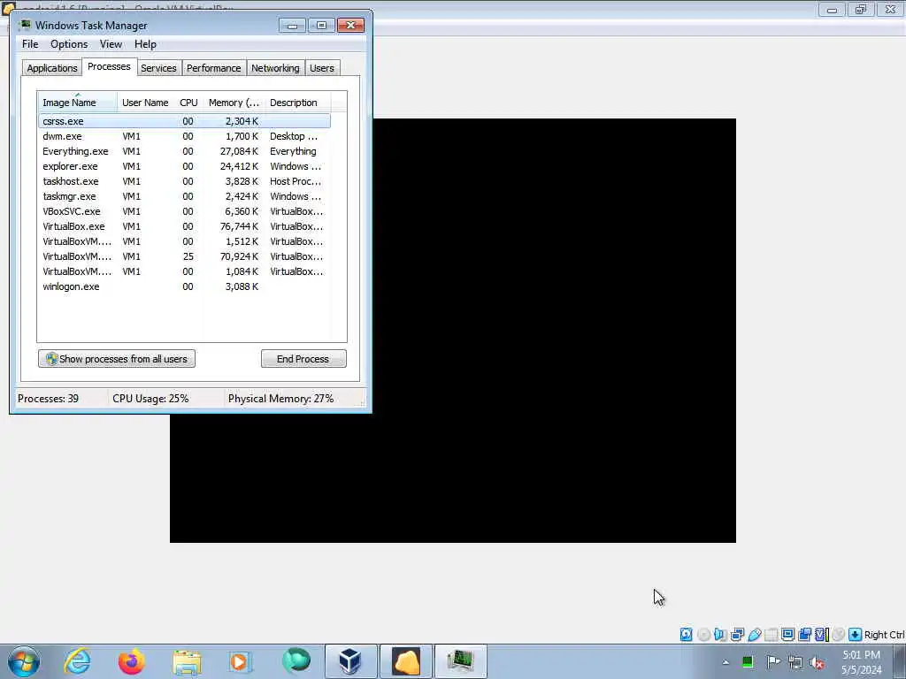The height and width of the screenshot is (679, 906).
Task: Open VirtualBox hard disk activity indicator
Action: pos(686,635)
